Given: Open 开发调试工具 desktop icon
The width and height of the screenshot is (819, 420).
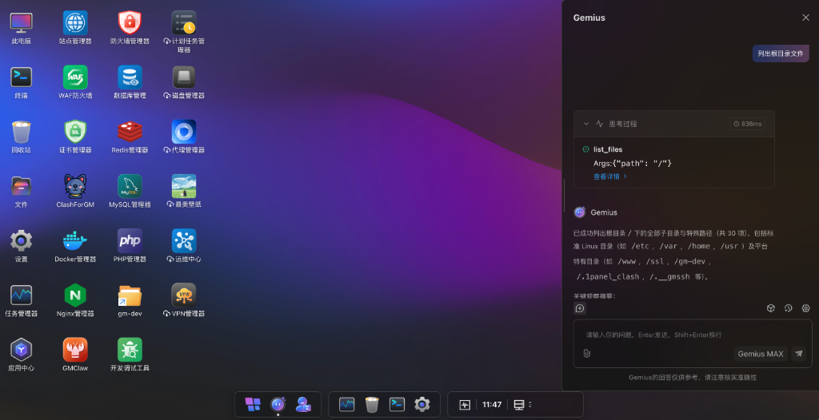Looking at the screenshot, I should (x=130, y=350).
